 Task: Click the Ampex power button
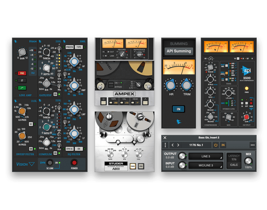103,103
